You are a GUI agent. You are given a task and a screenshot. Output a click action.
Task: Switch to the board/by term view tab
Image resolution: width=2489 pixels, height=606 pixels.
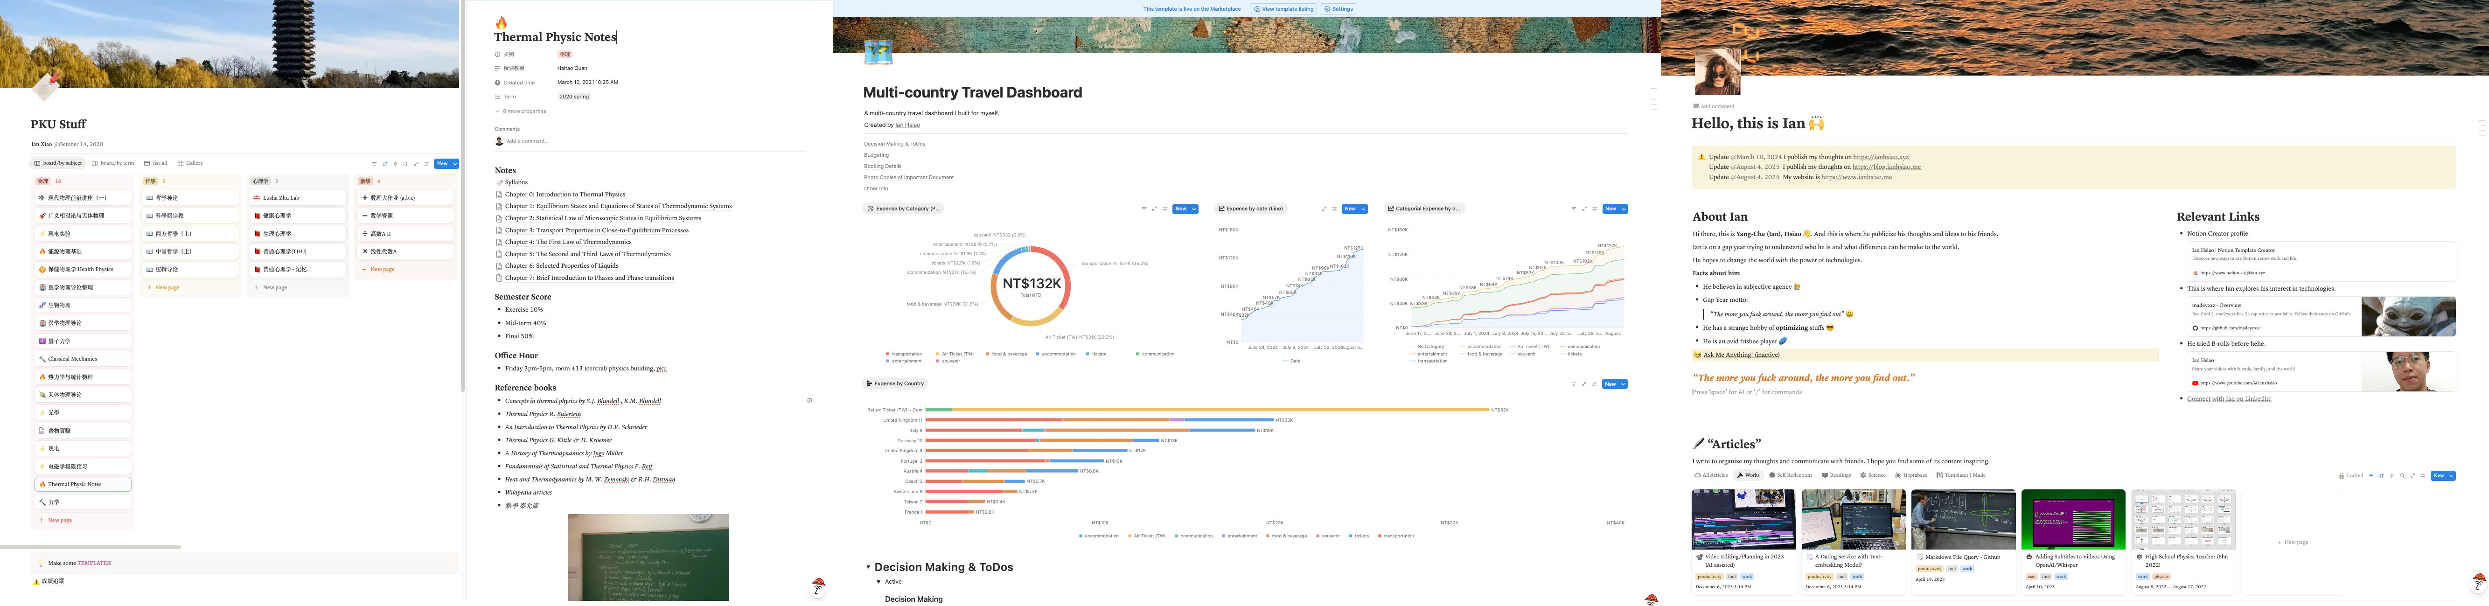113,163
